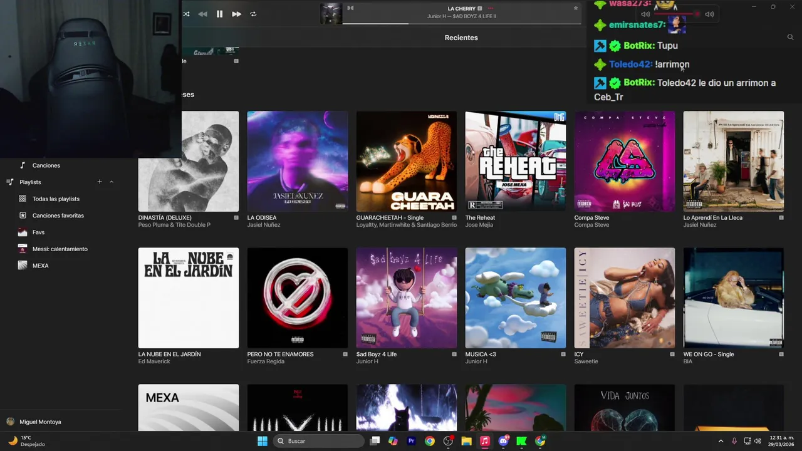
Task: Click the three-dot more options for LA CHERRY
Action: pos(491,9)
